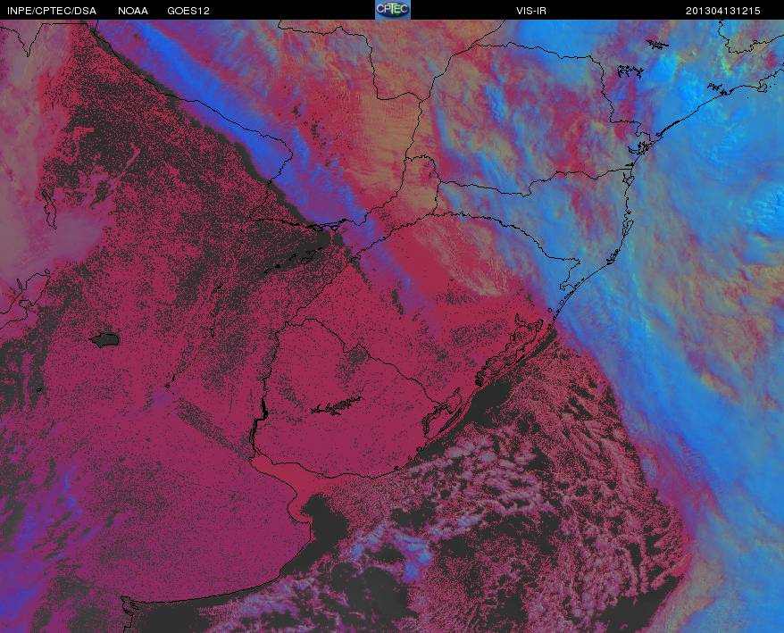Select the NOAA label in header
The height and width of the screenshot is (633, 784).
tap(133, 11)
